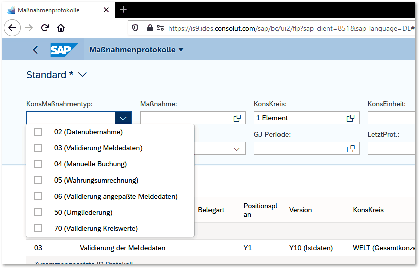Enable 70 (Validierung Kreiswerte) checkbox

pos(38,228)
